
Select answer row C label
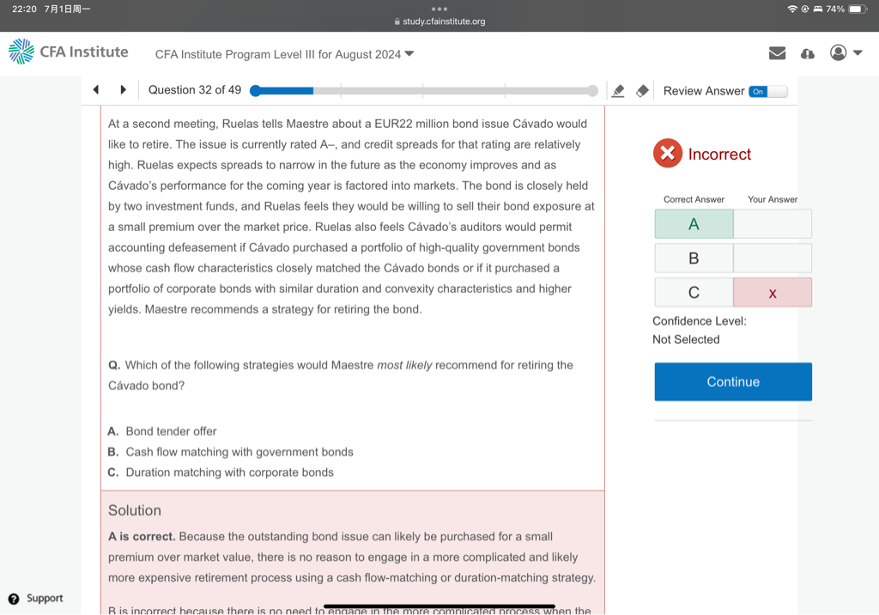[694, 292]
